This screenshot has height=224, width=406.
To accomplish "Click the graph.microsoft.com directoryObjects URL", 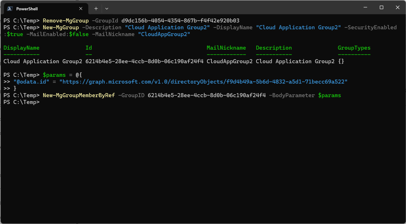I will tap(203, 82).
